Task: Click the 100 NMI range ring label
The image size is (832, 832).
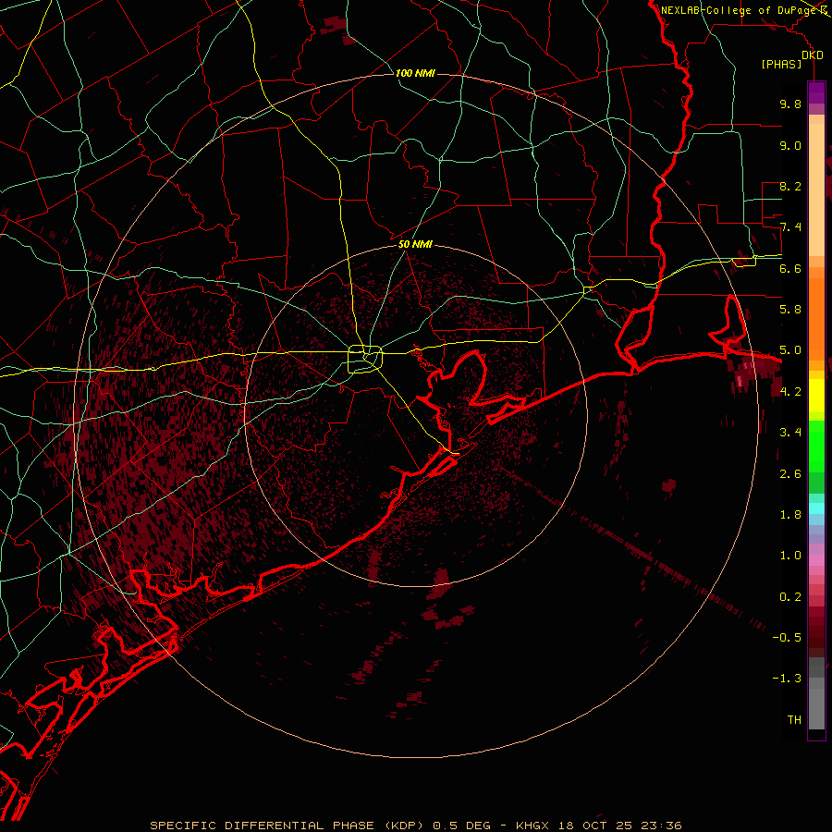Action: [x=415, y=73]
